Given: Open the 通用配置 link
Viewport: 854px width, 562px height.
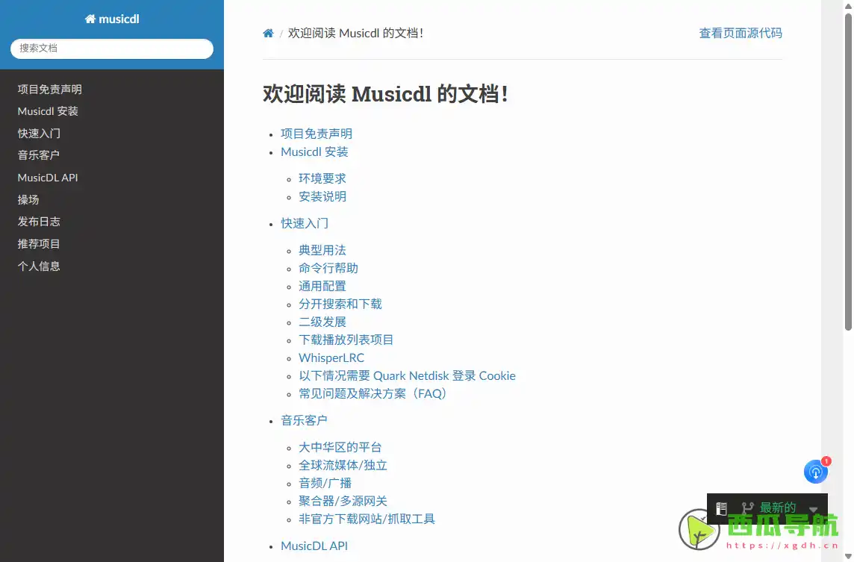Looking at the screenshot, I should pos(322,287).
